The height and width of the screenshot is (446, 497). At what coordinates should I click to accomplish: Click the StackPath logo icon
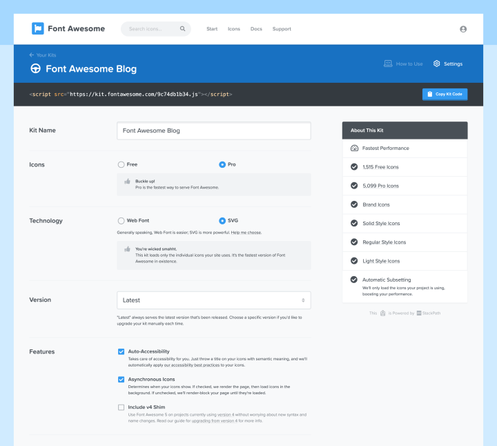419,313
